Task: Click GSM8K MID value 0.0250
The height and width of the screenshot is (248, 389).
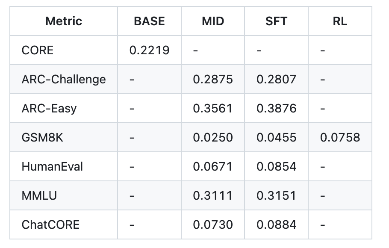Action: point(213,137)
